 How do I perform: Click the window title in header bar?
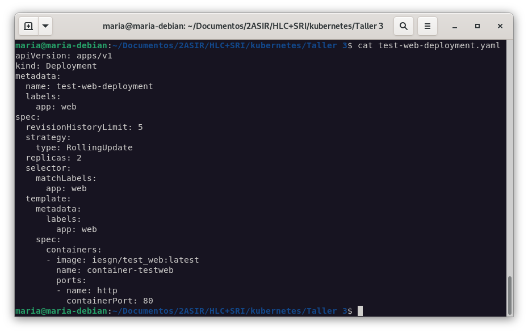point(243,26)
